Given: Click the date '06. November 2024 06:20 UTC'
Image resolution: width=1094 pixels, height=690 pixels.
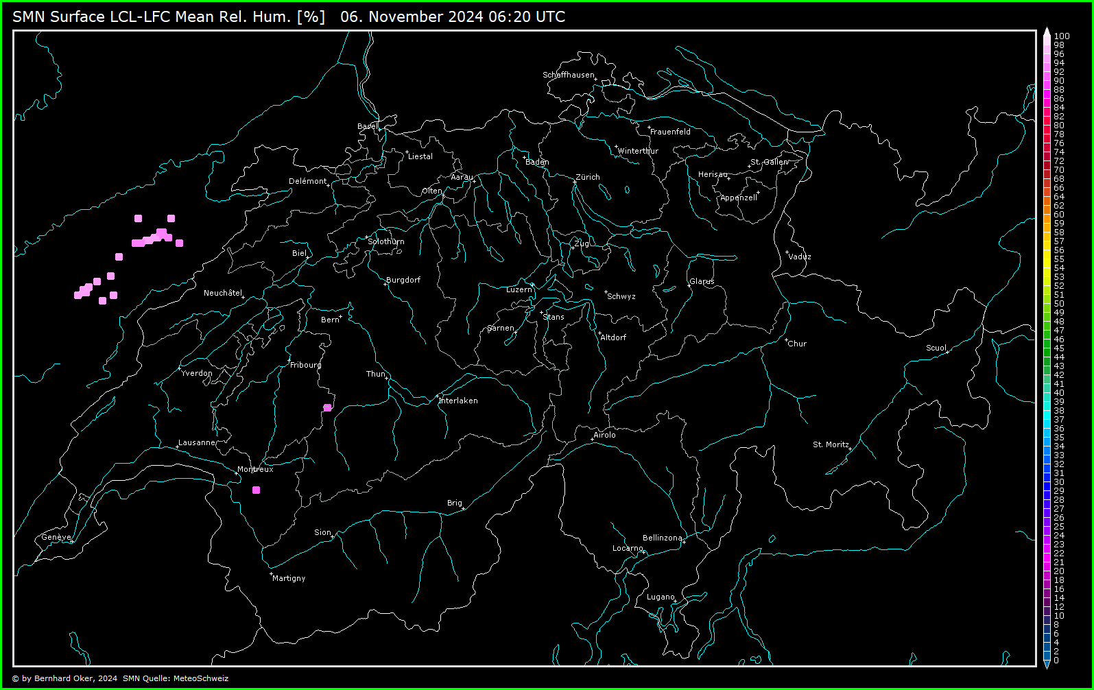Looking at the screenshot, I should 453,16.
